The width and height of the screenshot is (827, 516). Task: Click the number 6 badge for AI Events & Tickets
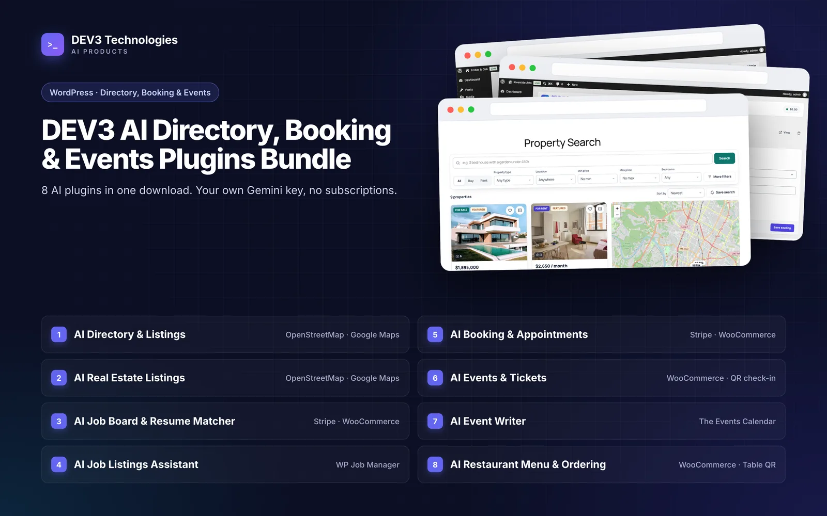tap(435, 378)
